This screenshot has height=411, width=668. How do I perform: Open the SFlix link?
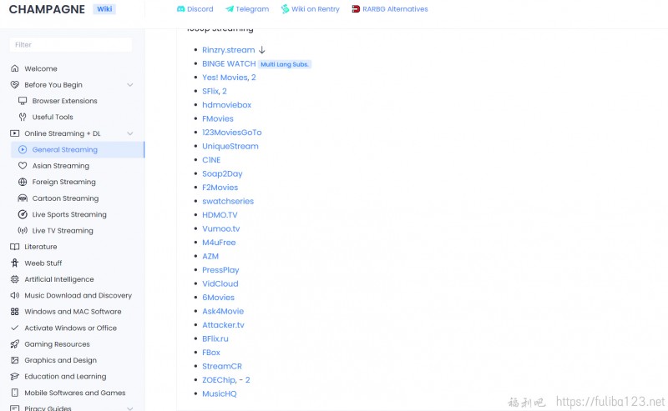pos(210,91)
